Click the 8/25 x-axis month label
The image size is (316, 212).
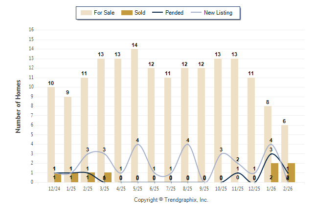pyautogui.click(x=187, y=189)
